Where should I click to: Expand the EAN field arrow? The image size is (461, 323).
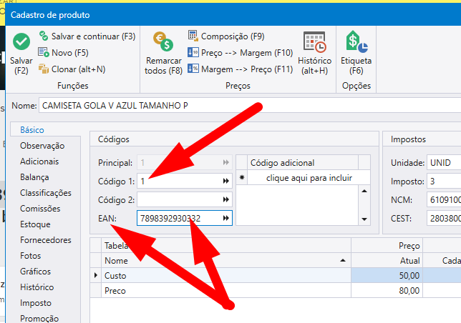226,218
